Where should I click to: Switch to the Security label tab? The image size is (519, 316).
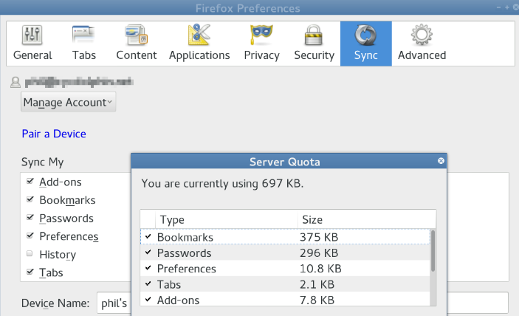(314, 55)
